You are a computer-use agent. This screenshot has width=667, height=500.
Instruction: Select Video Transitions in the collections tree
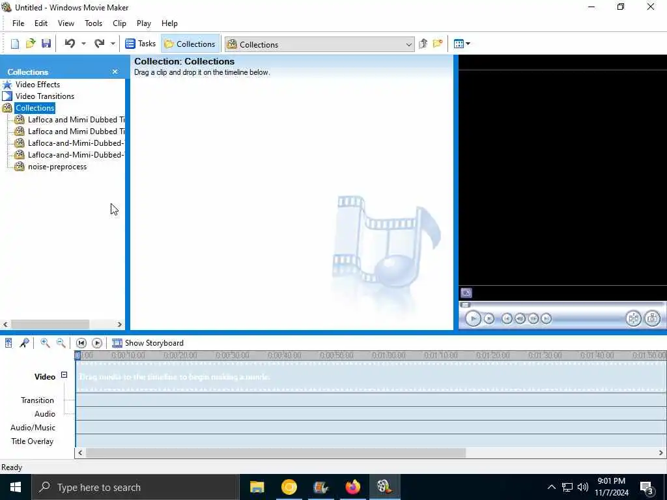[45, 96]
